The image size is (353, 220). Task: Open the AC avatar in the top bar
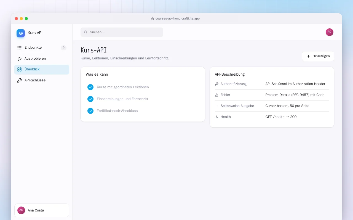330,32
